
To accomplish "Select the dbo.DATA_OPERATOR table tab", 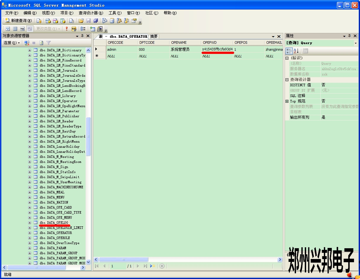I will [123, 36].
